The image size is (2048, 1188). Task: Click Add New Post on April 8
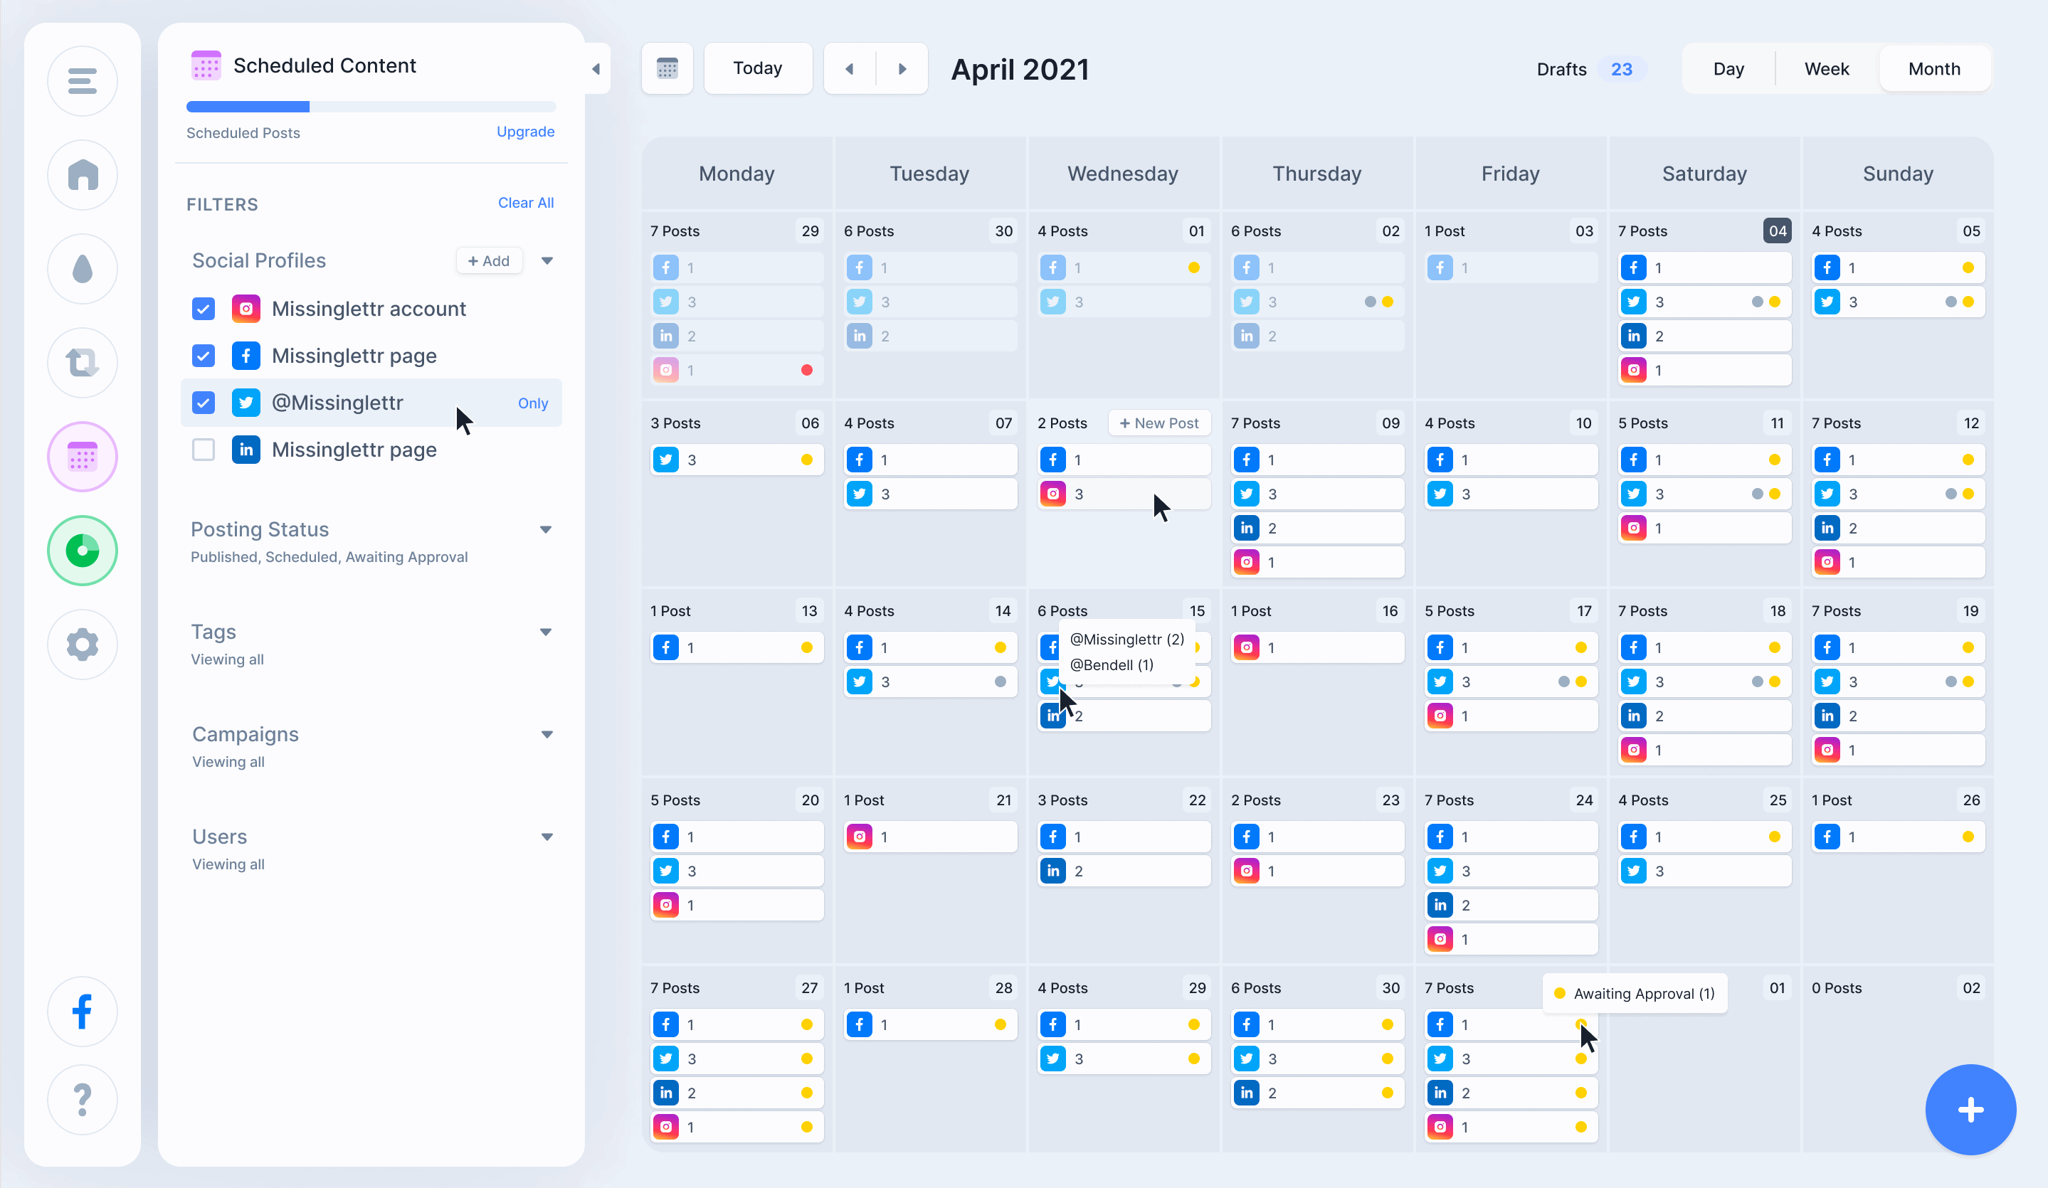pos(1157,423)
